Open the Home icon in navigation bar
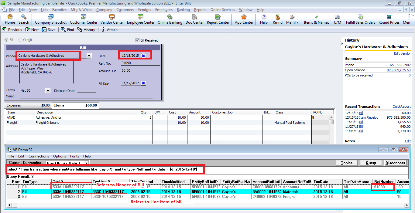415x213 pixels. (10, 19)
